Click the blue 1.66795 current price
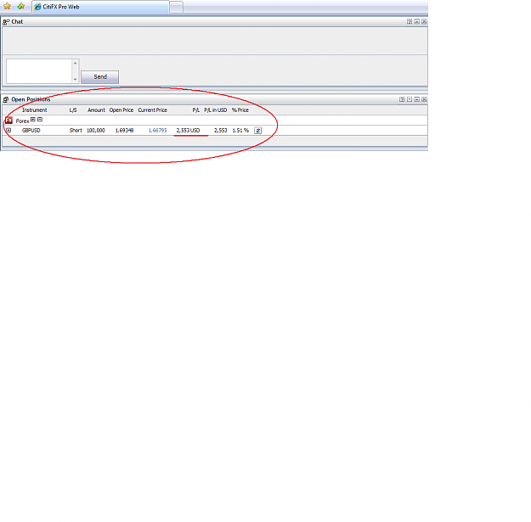Viewport: 531px width, 522px height. pos(157,131)
